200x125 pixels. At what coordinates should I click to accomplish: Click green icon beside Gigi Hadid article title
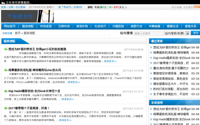pyautogui.click(x=5, y=91)
